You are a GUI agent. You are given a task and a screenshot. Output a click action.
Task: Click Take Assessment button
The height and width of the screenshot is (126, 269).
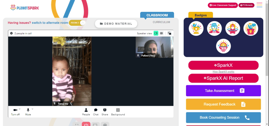[223, 91]
